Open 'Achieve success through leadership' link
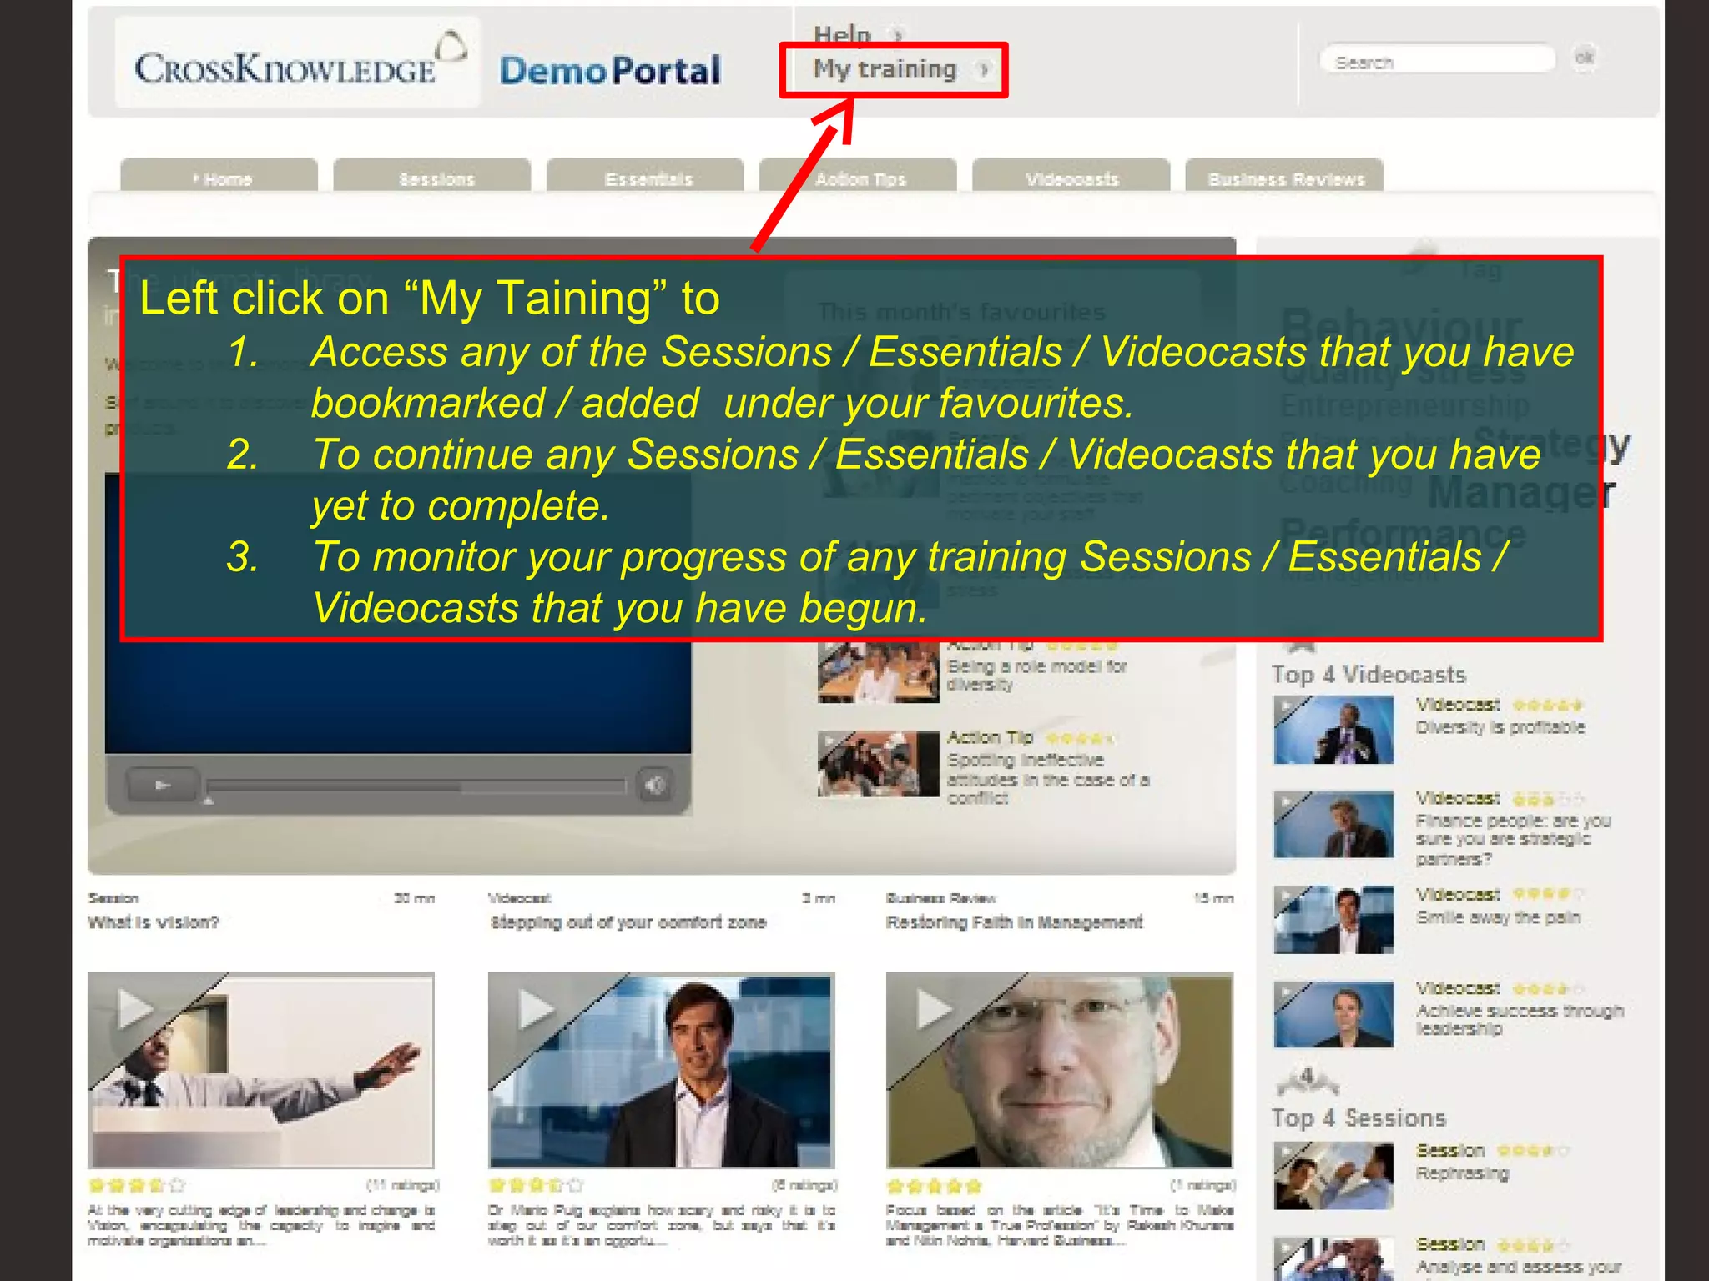This screenshot has height=1281, width=1709. (1520, 1019)
